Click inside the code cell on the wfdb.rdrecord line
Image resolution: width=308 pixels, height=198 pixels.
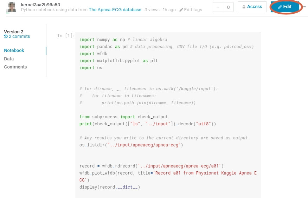coord(152,166)
